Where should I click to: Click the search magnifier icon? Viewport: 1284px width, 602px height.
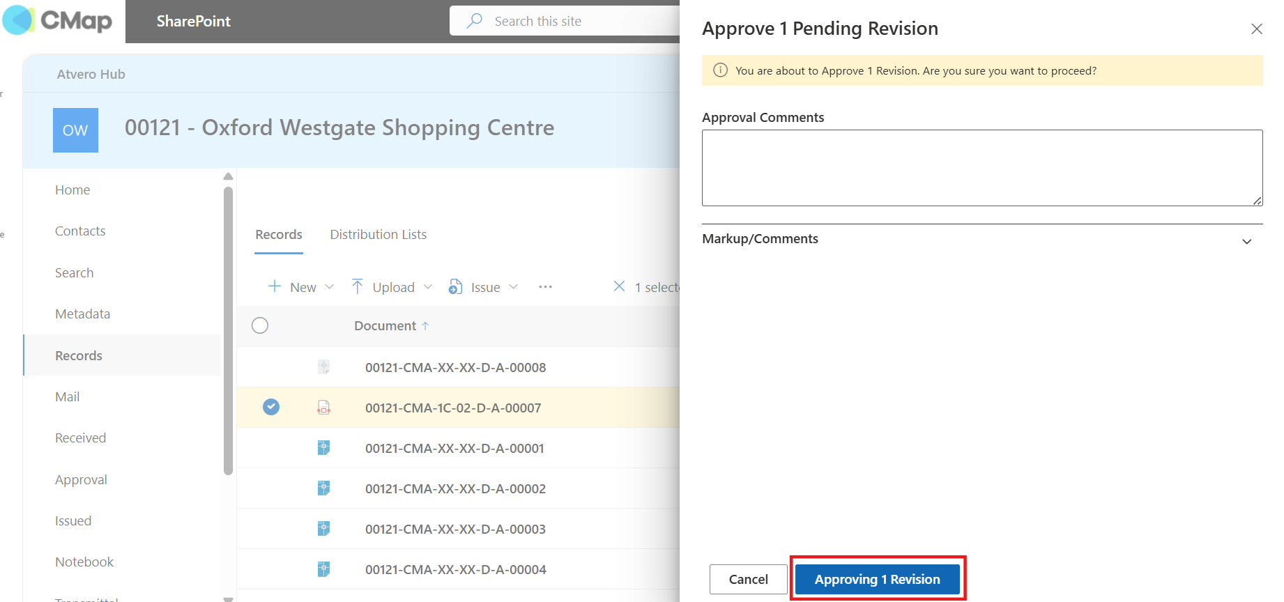coord(475,21)
